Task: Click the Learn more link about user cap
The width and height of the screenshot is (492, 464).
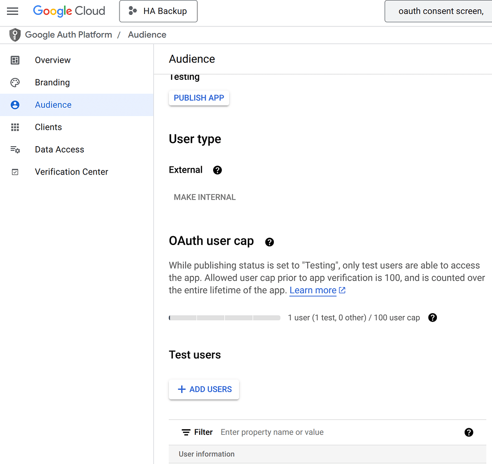Action: 313,290
